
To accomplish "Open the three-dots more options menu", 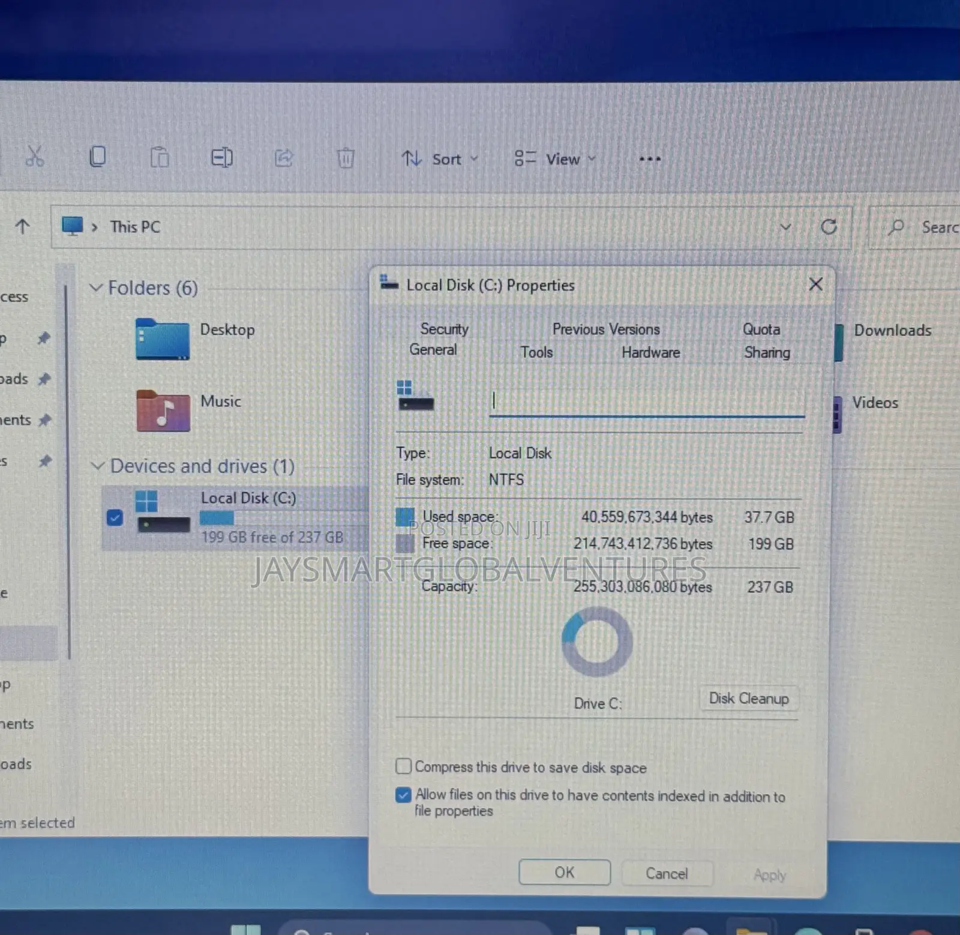I will [650, 159].
